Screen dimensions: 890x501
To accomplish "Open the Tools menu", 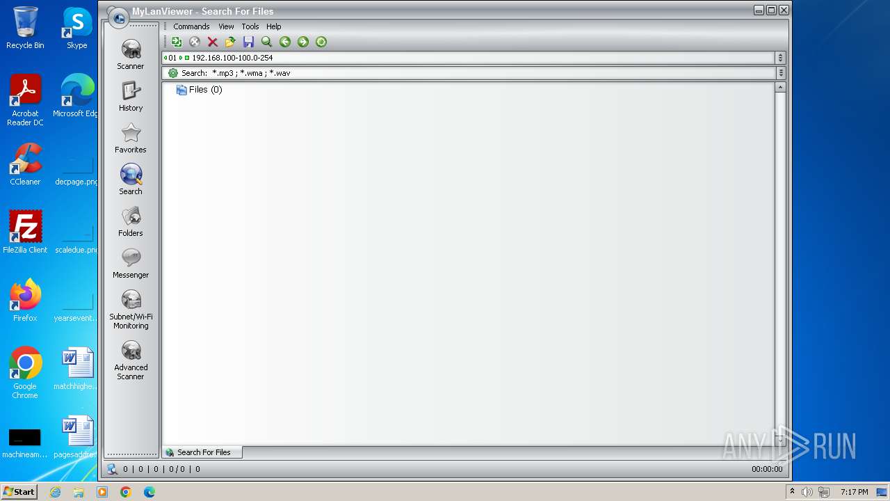I will pyautogui.click(x=250, y=26).
